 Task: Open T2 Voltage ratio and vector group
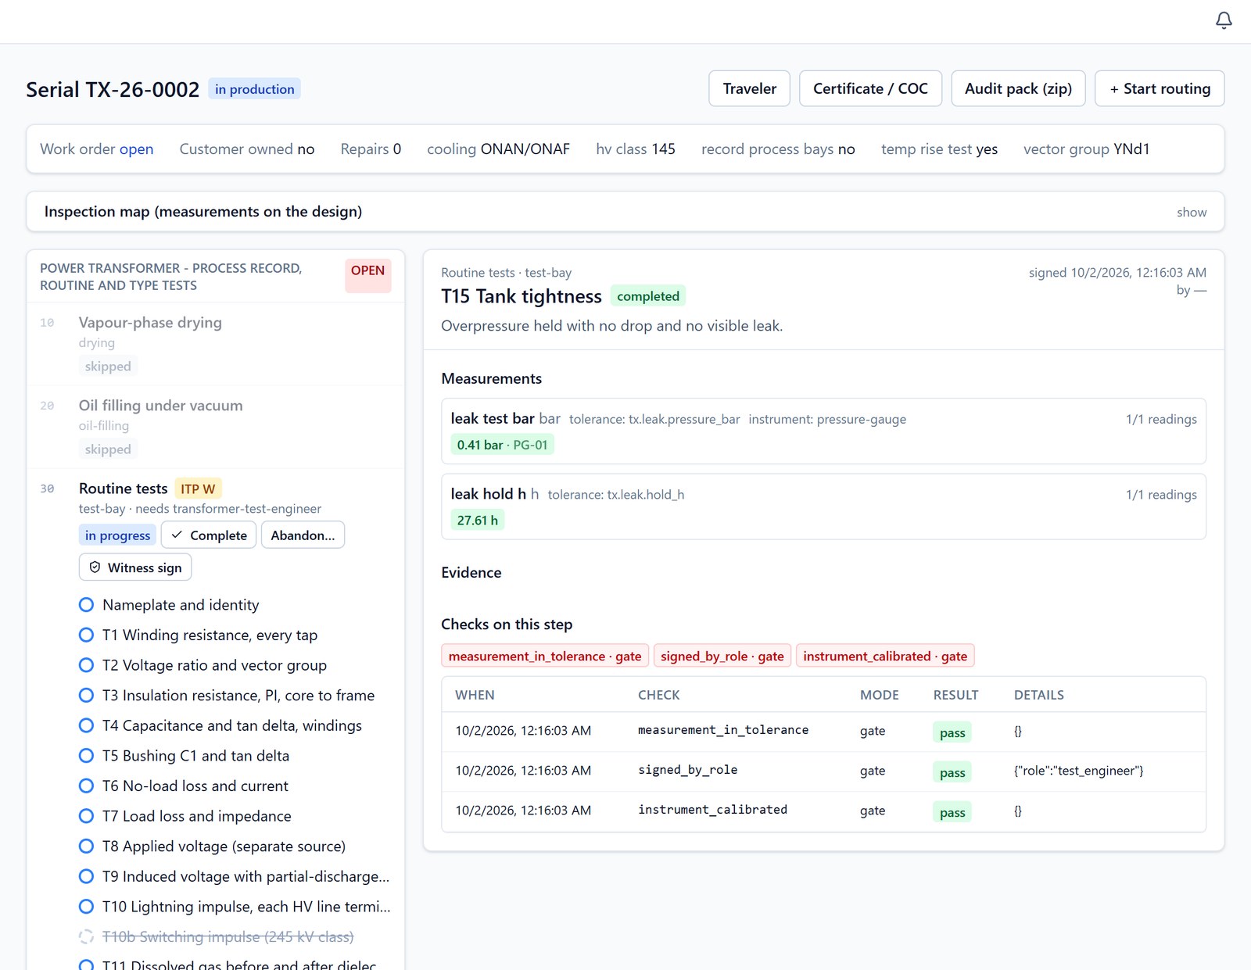[214, 665]
